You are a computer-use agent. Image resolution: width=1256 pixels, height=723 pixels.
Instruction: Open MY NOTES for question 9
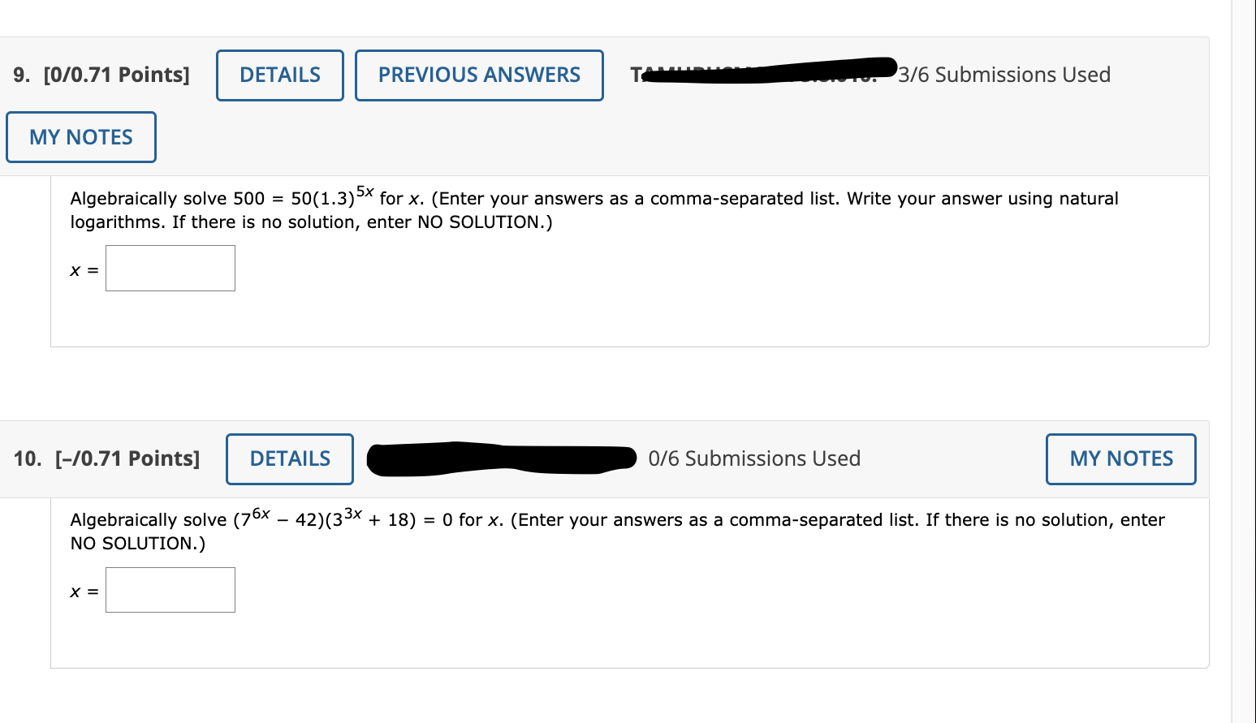point(80,137)
